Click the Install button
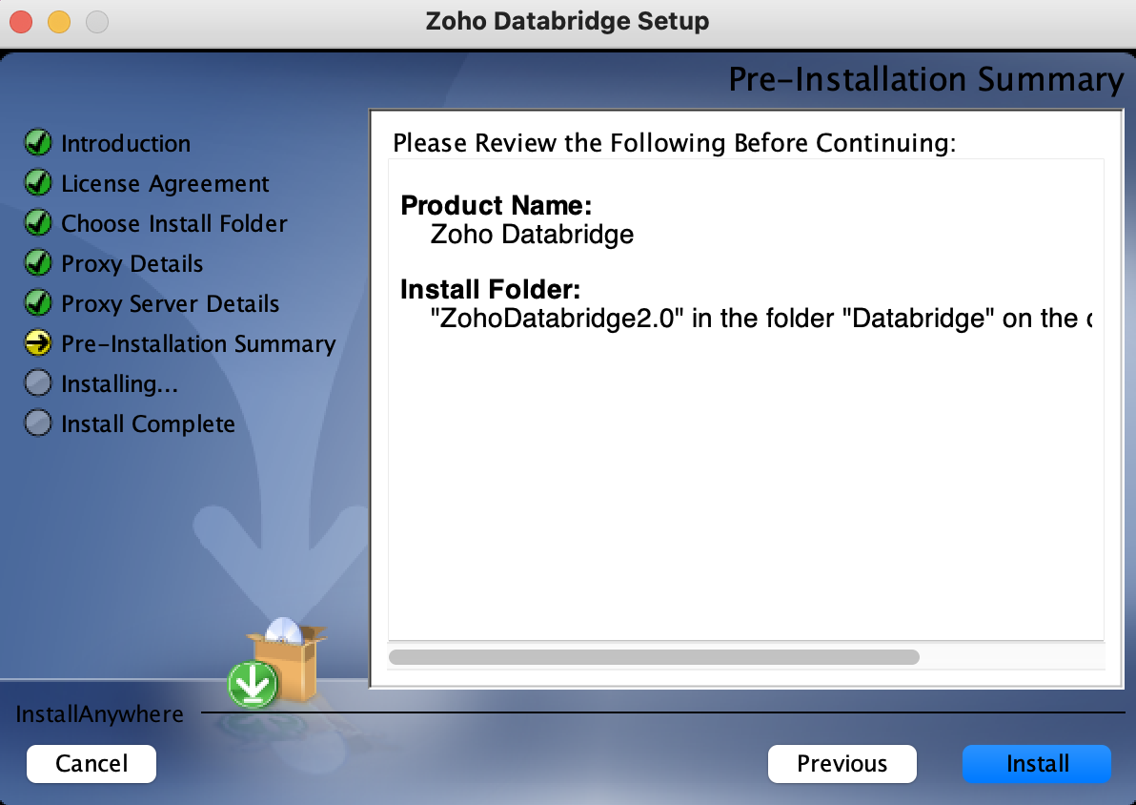The image size is (1136, 805). tap(1037, 764)
